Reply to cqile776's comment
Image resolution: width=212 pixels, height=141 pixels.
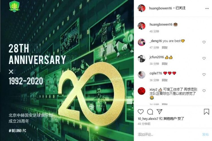tap(165, 80)
